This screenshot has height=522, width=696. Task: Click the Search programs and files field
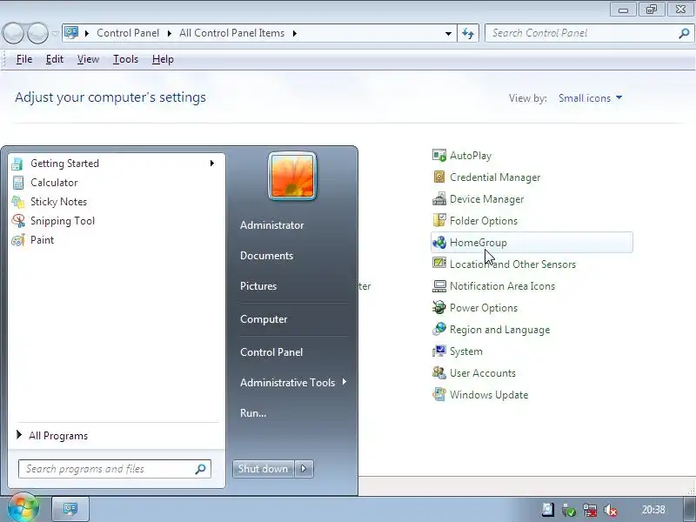115,469
